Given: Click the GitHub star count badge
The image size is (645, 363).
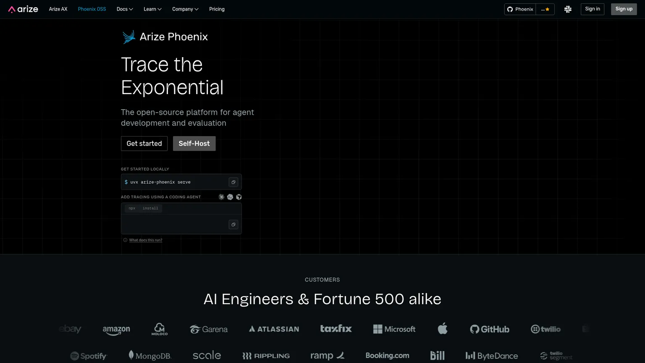Looking at the screenshot, I should 545,9.
